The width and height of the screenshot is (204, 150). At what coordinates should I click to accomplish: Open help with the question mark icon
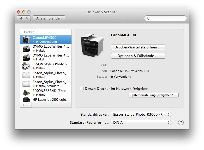pyautogui.click(x=181, y=123)
